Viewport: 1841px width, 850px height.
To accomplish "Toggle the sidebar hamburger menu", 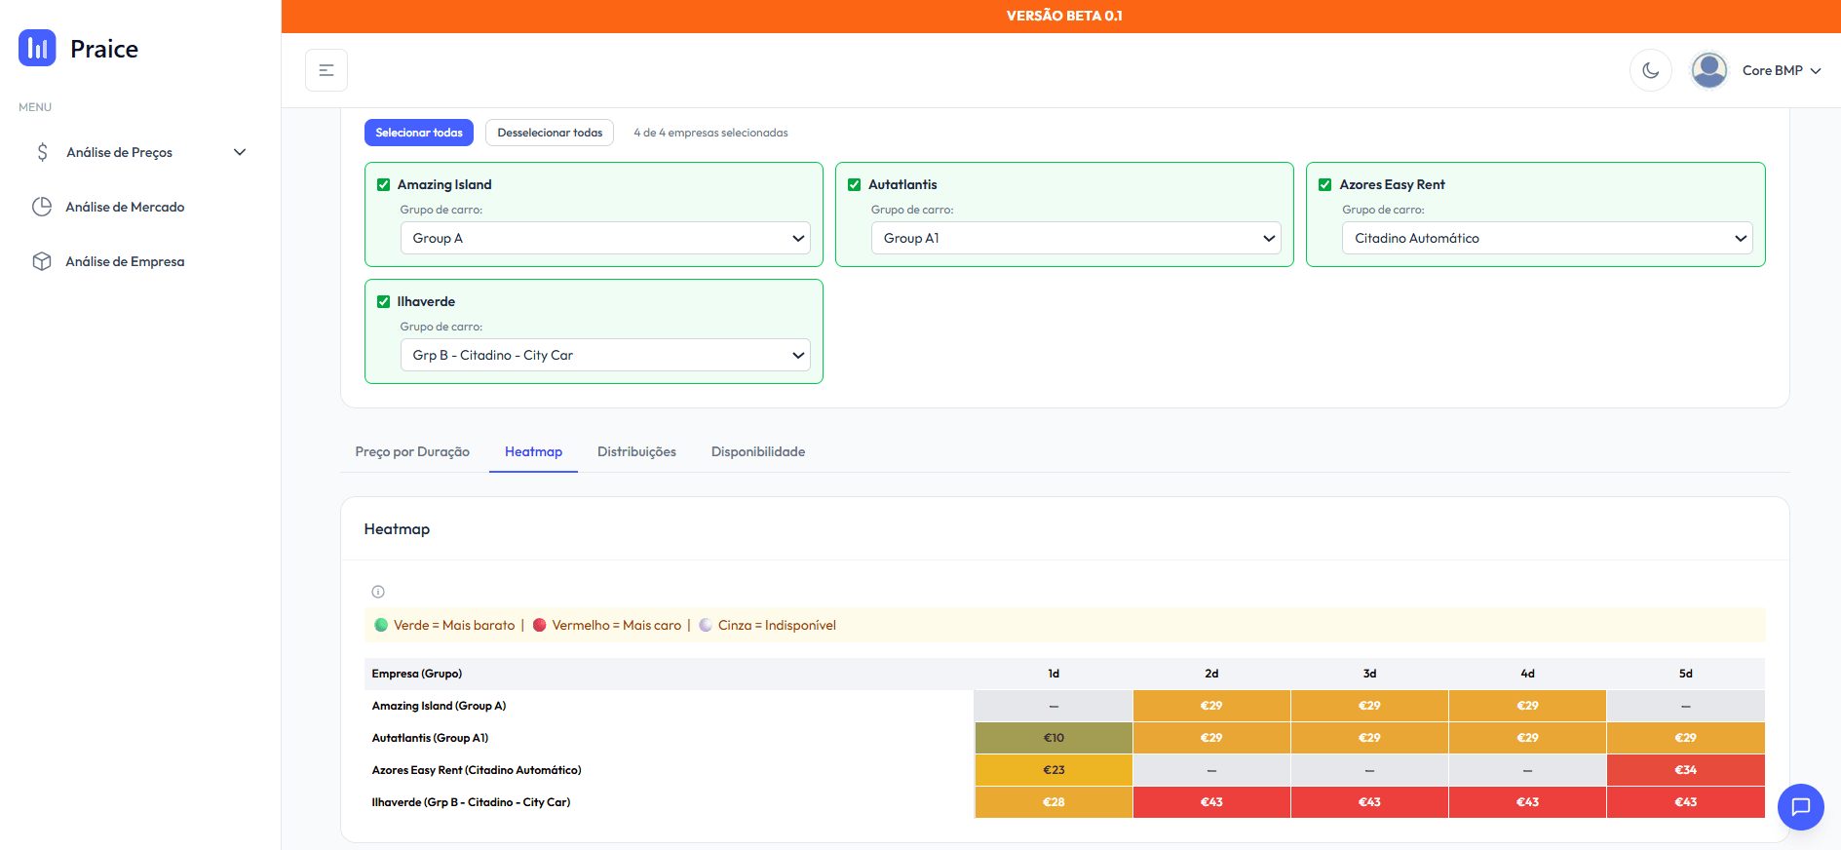I will coord(326,70).
